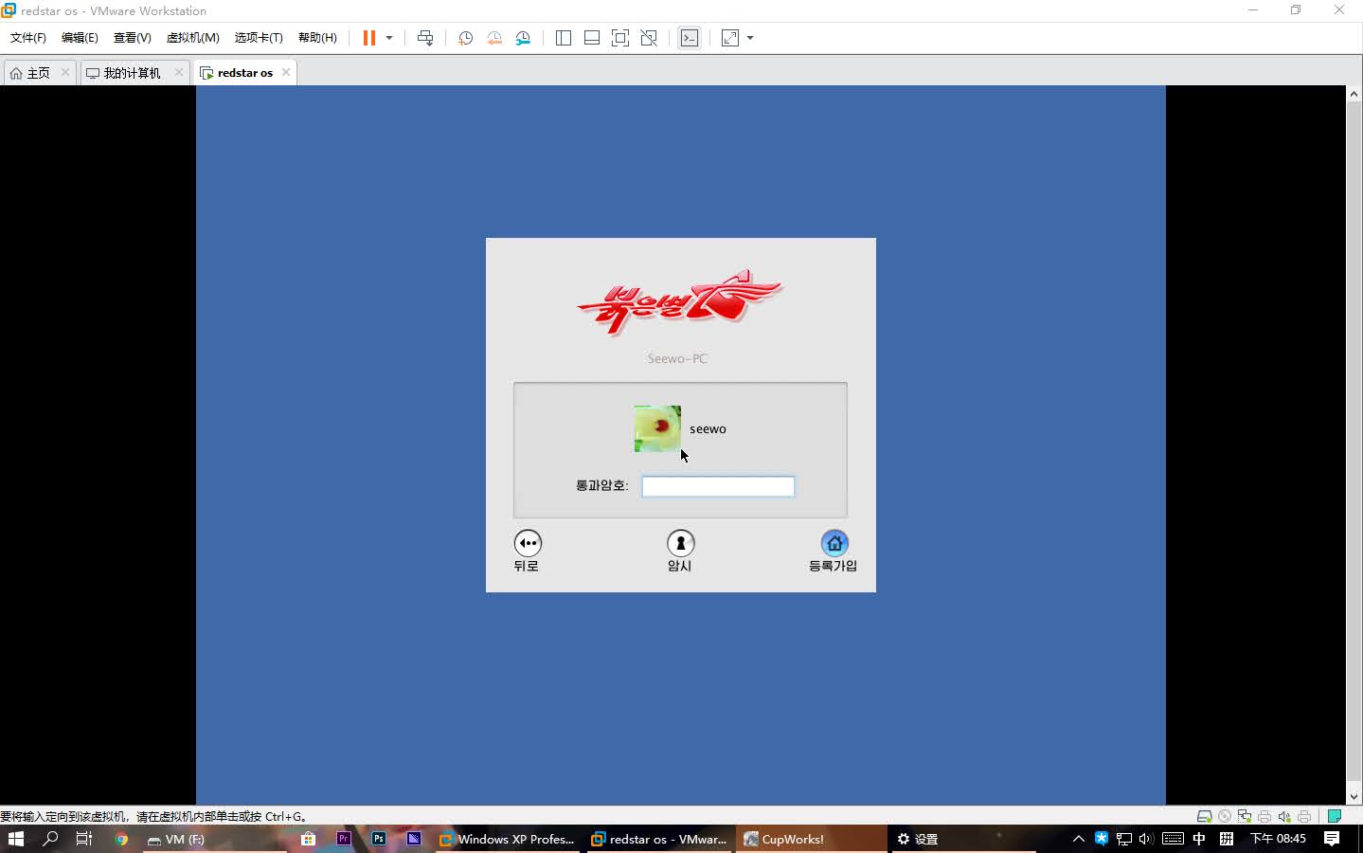This screenshot has height=853, width=1363.
Task: Launch Adobe Photoshop from taskbar
Action: [x=379, y=839]
